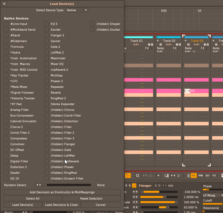Click the Flanger preset A button
Image resolution: width=223 pixels, height=213 pixels.
pyautogui.click(x=156, y=186)
